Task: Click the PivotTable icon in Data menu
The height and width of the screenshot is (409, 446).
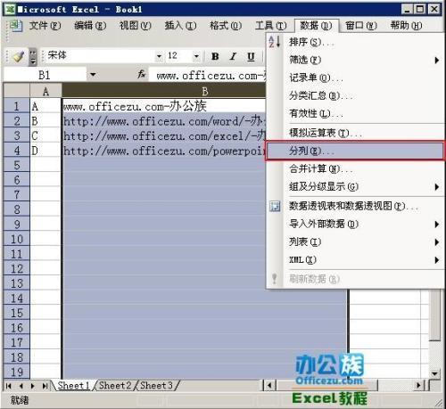Action: point(275,206)
